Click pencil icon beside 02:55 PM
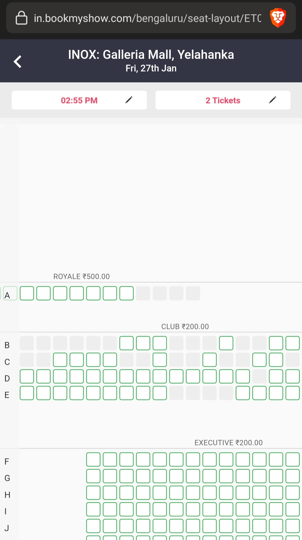302x540 pixels. [129, 100]
